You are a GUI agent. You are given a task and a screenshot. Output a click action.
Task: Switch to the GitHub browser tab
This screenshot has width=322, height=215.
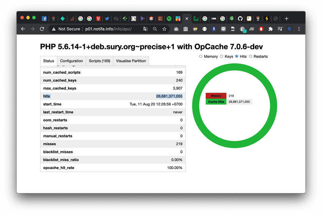[240, 19]
